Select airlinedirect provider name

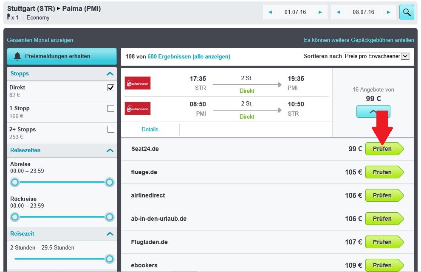click(x=148, y=195)
